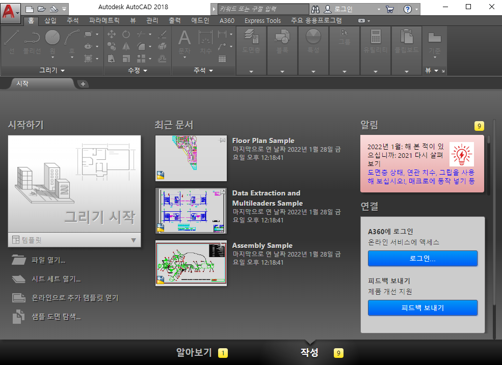Open the 애드인 ribbon tab

pos(200,20)
